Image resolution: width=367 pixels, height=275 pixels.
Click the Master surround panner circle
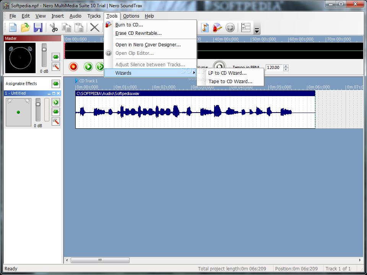[x=20, y=58]
